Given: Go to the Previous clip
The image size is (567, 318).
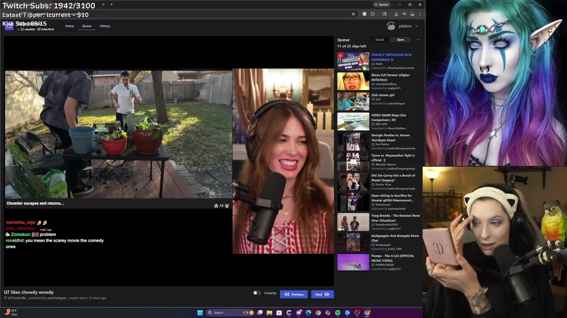Looking at the screenshot, I should click(x=294, y=294).
